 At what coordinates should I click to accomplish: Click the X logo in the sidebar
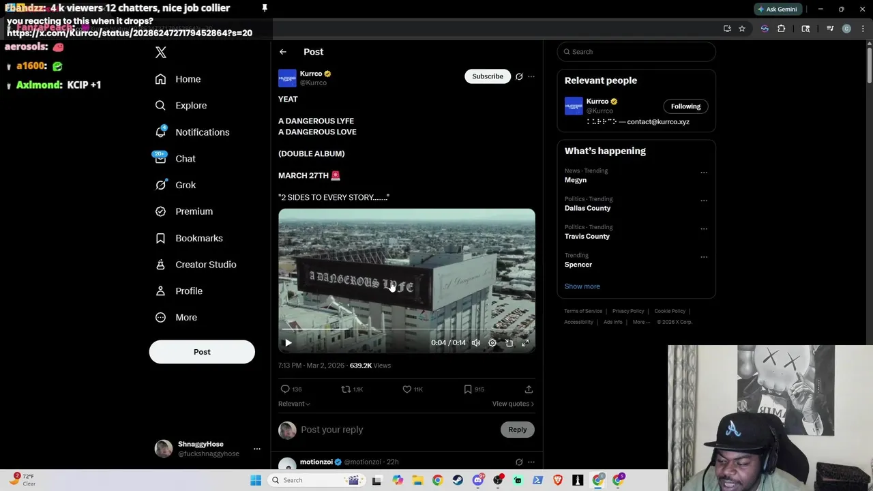coord(160,53)
